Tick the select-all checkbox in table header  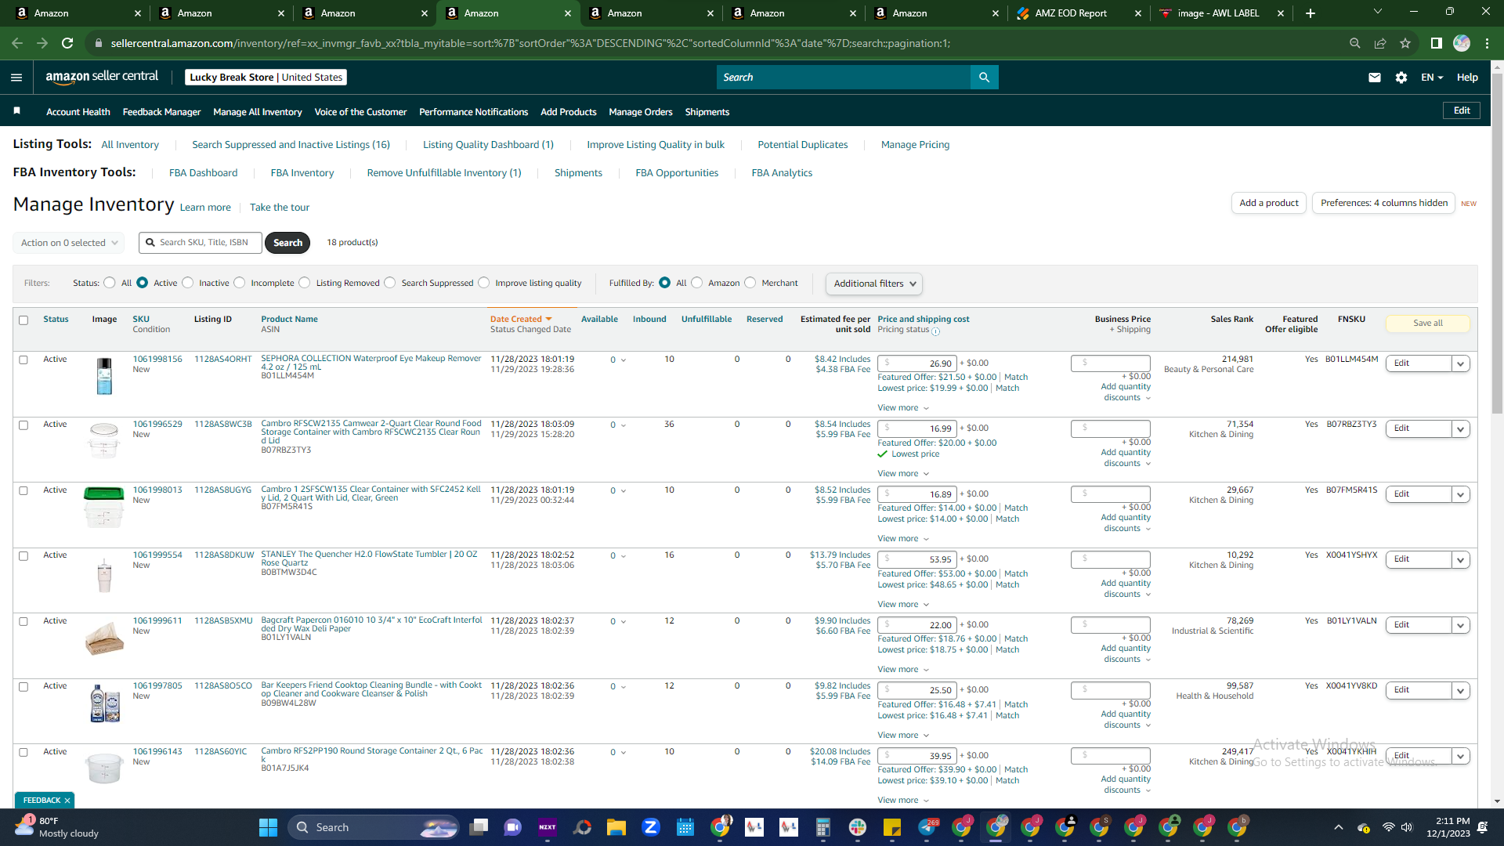click(x=23, y=320)
